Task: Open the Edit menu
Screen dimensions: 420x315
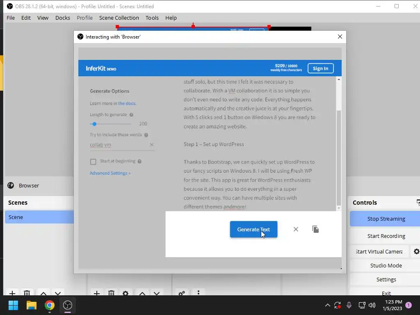Action: 26,18
